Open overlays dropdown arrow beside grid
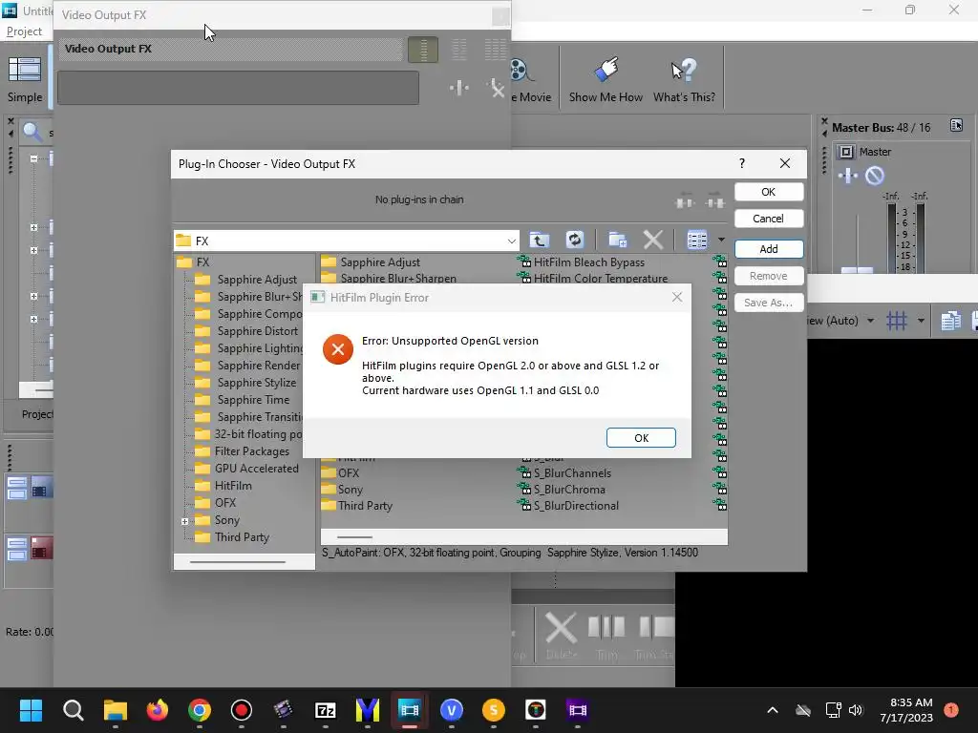This screenshot has width=978, height=733. coord(921,321)
